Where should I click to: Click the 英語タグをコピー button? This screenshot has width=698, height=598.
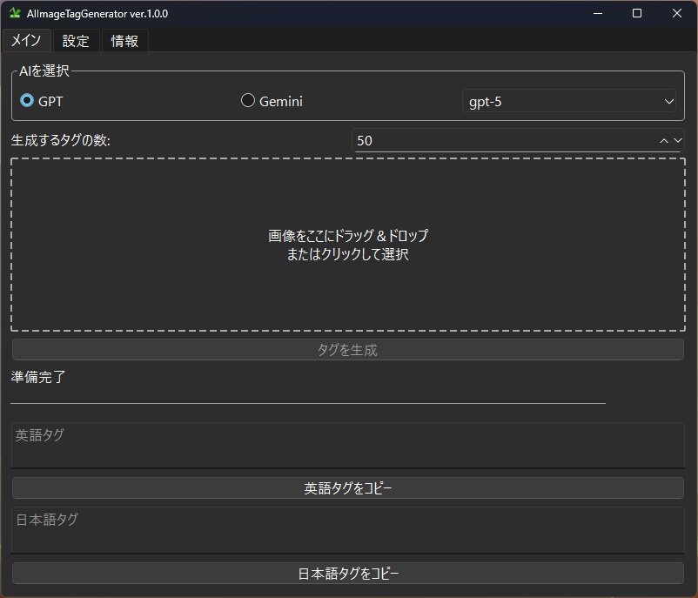pos(348,488)
